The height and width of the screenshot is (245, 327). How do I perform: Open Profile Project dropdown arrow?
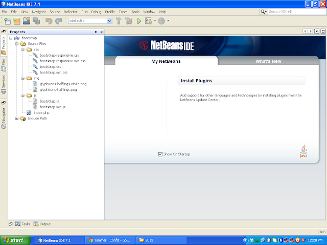(168, 21)
